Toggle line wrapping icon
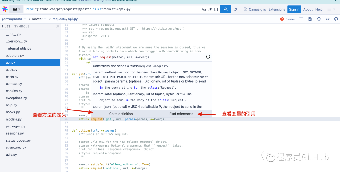 301,19
